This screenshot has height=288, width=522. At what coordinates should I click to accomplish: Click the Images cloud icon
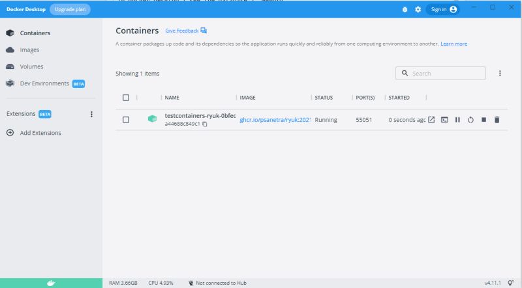click(x=10, y=50)
